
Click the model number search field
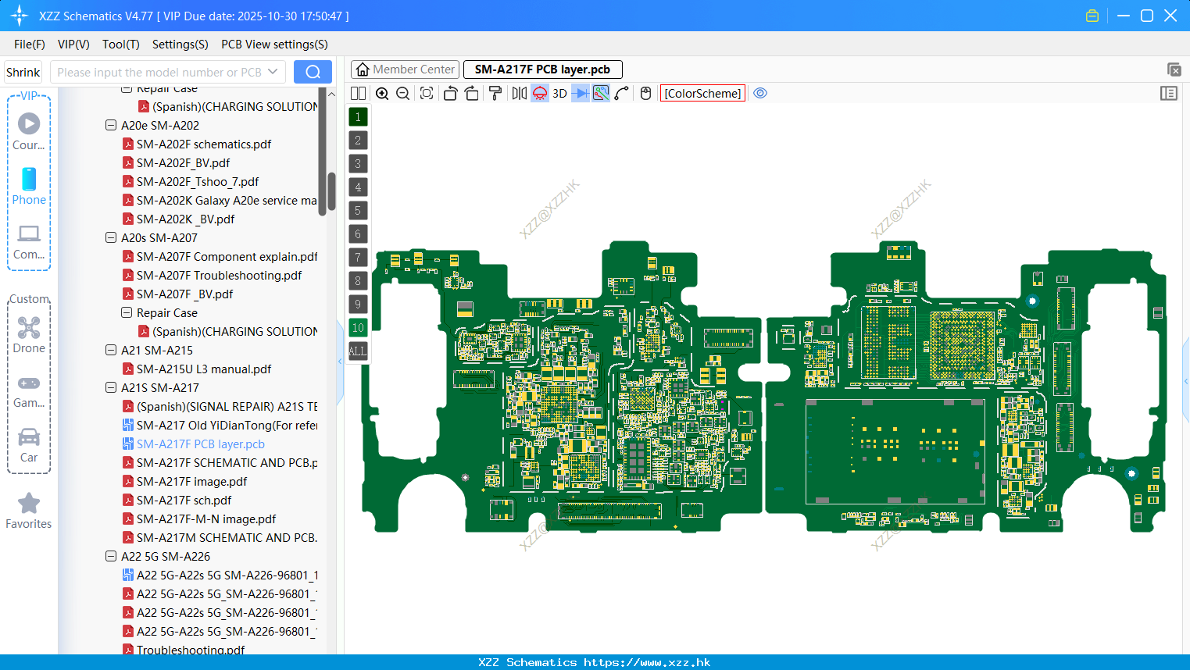(x=159, y=72)
